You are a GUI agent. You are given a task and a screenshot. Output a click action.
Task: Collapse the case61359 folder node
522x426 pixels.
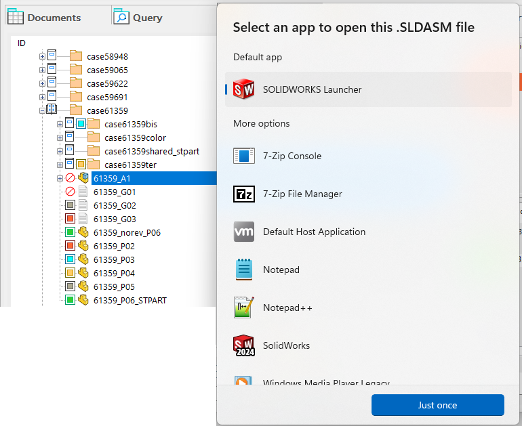(42, 111)
